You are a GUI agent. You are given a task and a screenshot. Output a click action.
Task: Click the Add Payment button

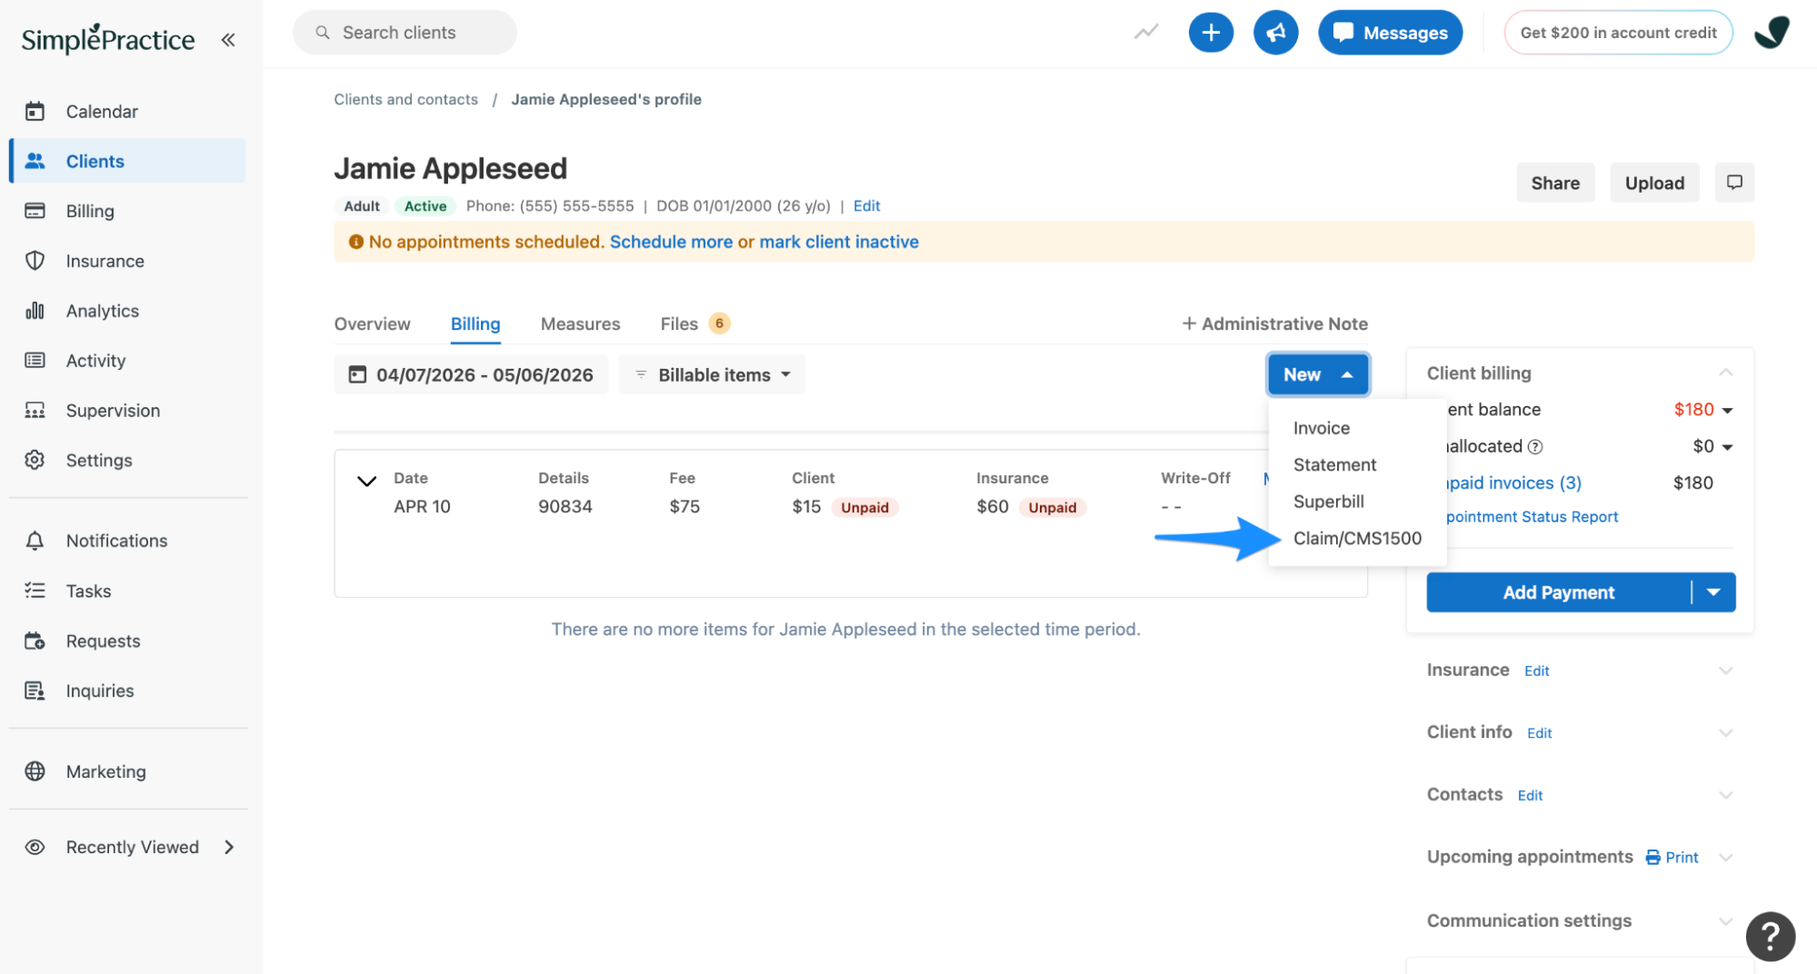1558,592
